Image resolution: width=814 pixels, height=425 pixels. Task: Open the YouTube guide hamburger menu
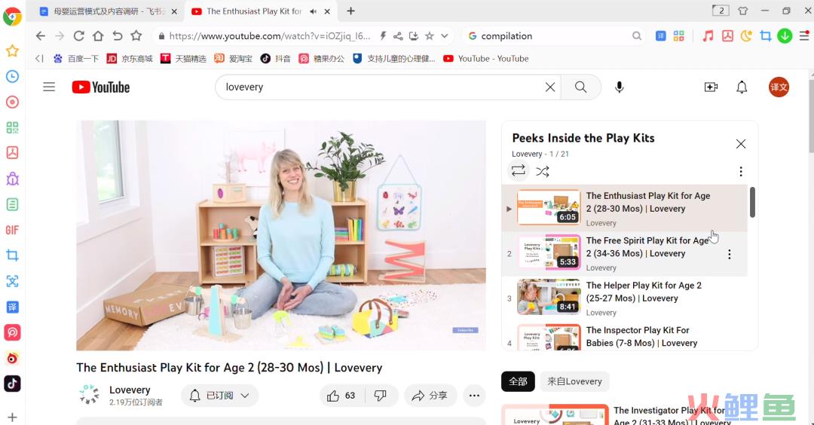point(49,87)
